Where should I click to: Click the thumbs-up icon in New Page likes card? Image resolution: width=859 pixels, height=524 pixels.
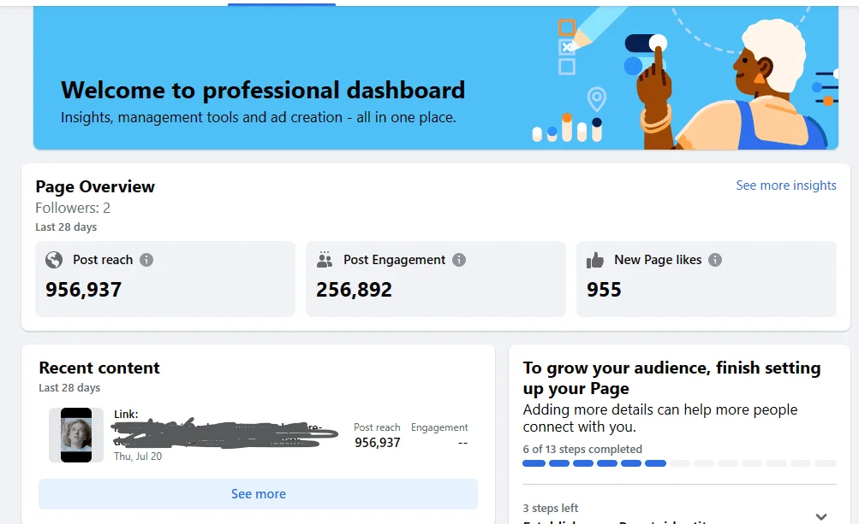click(595, 261)
